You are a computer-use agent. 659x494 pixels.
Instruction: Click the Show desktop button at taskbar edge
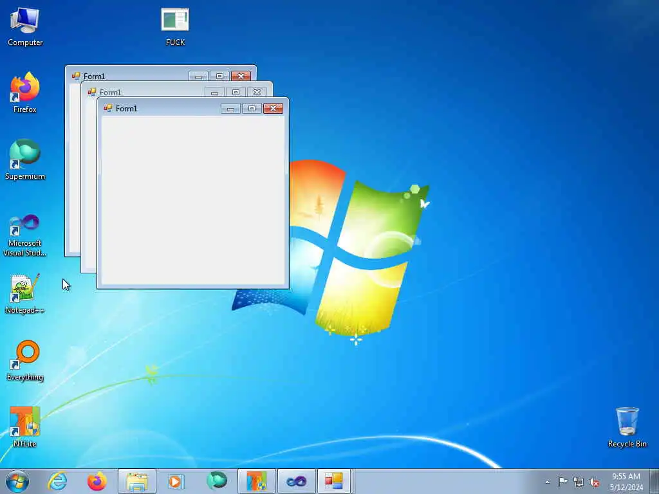[x=654, y=481]
